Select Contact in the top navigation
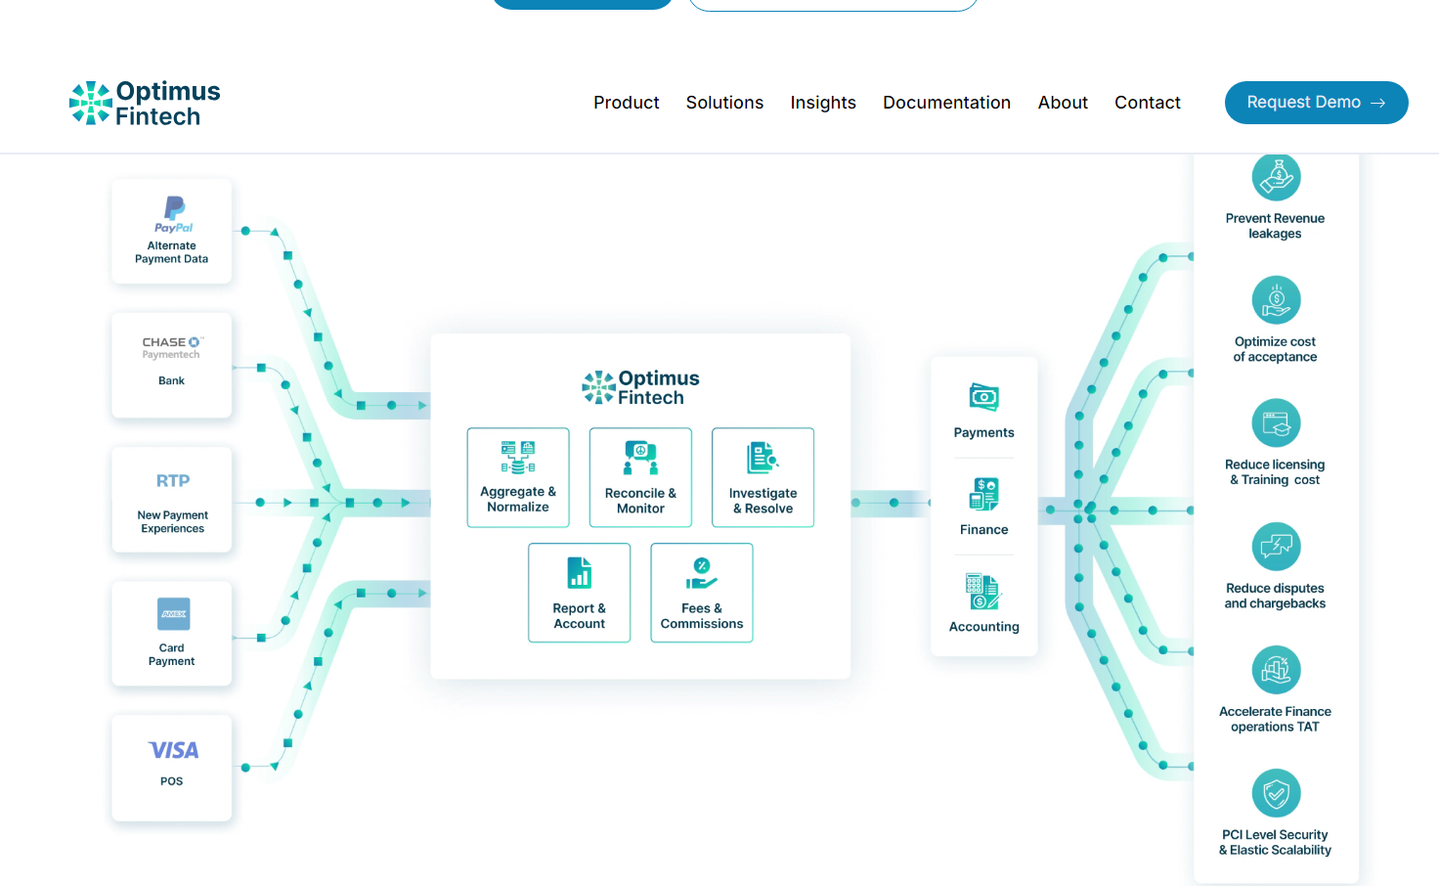Viewport: 1439px width, 886px height. (1148, 103)
